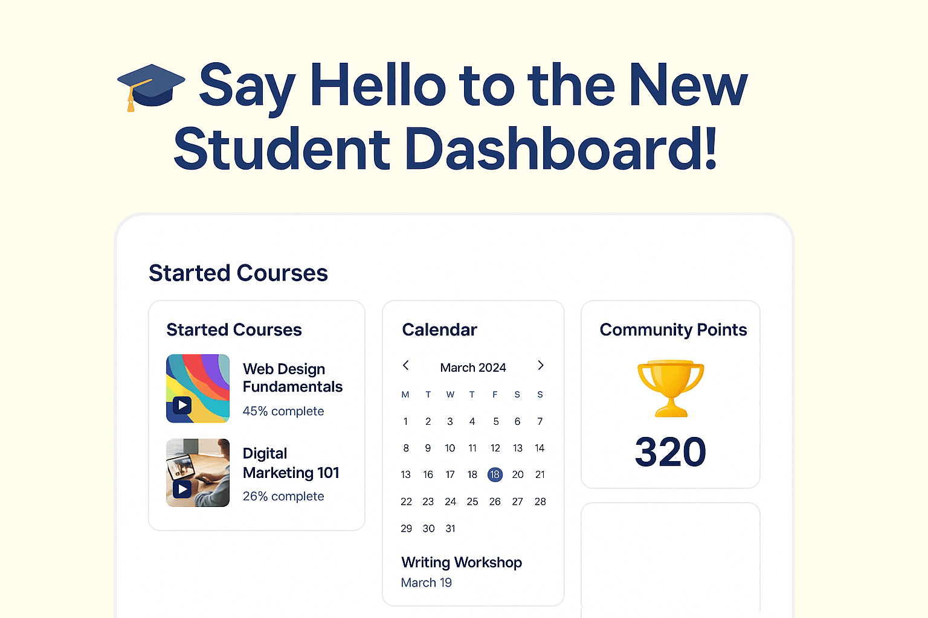Click the 26% complete progress text

(283, 496)
